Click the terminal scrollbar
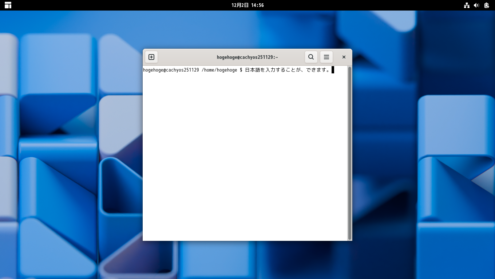The width and height of the screenshot is (495, 279). coord(349,109)
